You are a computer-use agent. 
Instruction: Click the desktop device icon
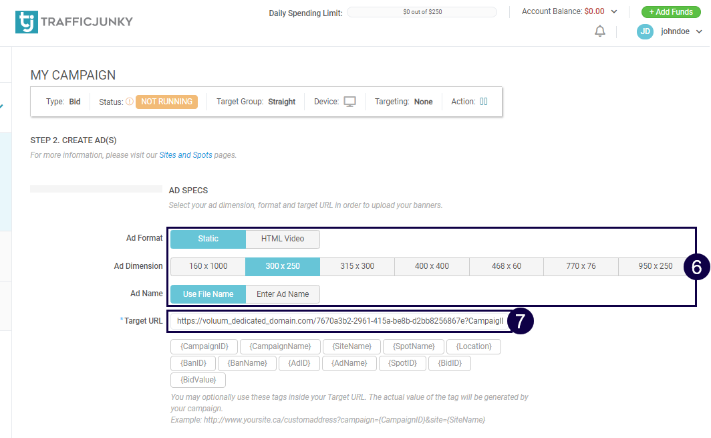[x=349, y=102]
